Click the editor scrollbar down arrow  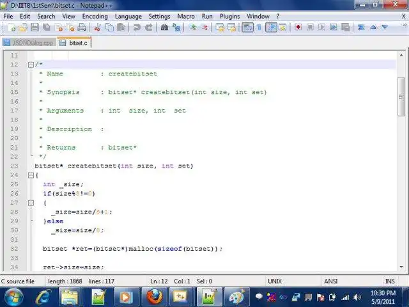(x=401, y=267)
